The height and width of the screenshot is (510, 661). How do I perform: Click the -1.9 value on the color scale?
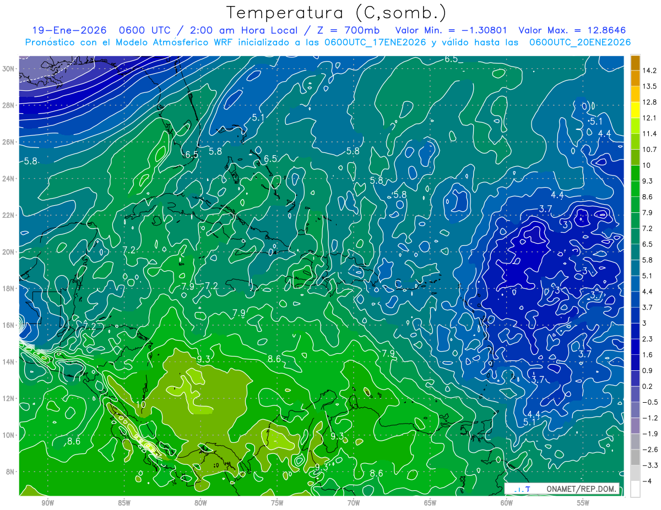pos(649,434)
